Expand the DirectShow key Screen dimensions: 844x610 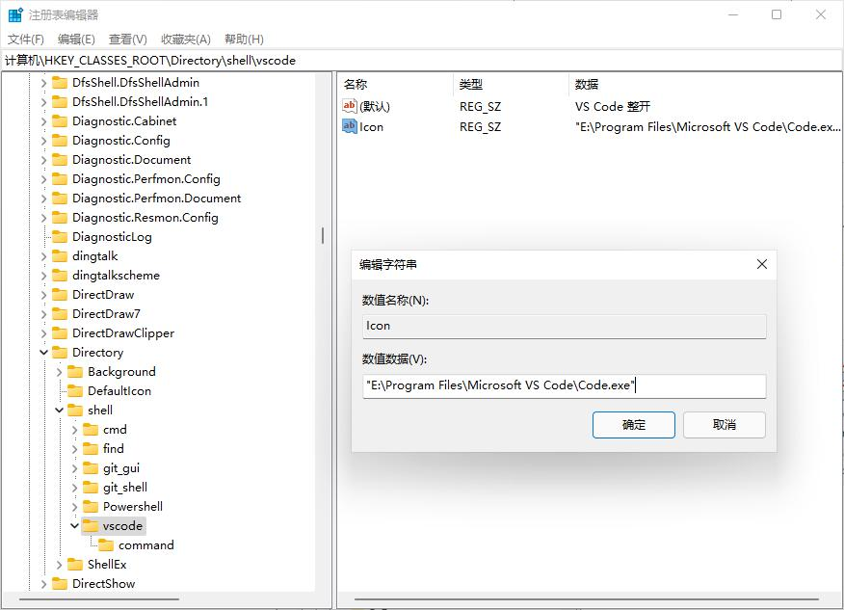coord(44,584)
